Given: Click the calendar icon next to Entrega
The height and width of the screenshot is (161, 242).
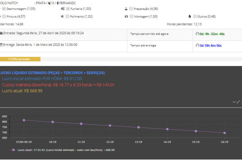Looking at the screenshot, I should pos(1,45).
